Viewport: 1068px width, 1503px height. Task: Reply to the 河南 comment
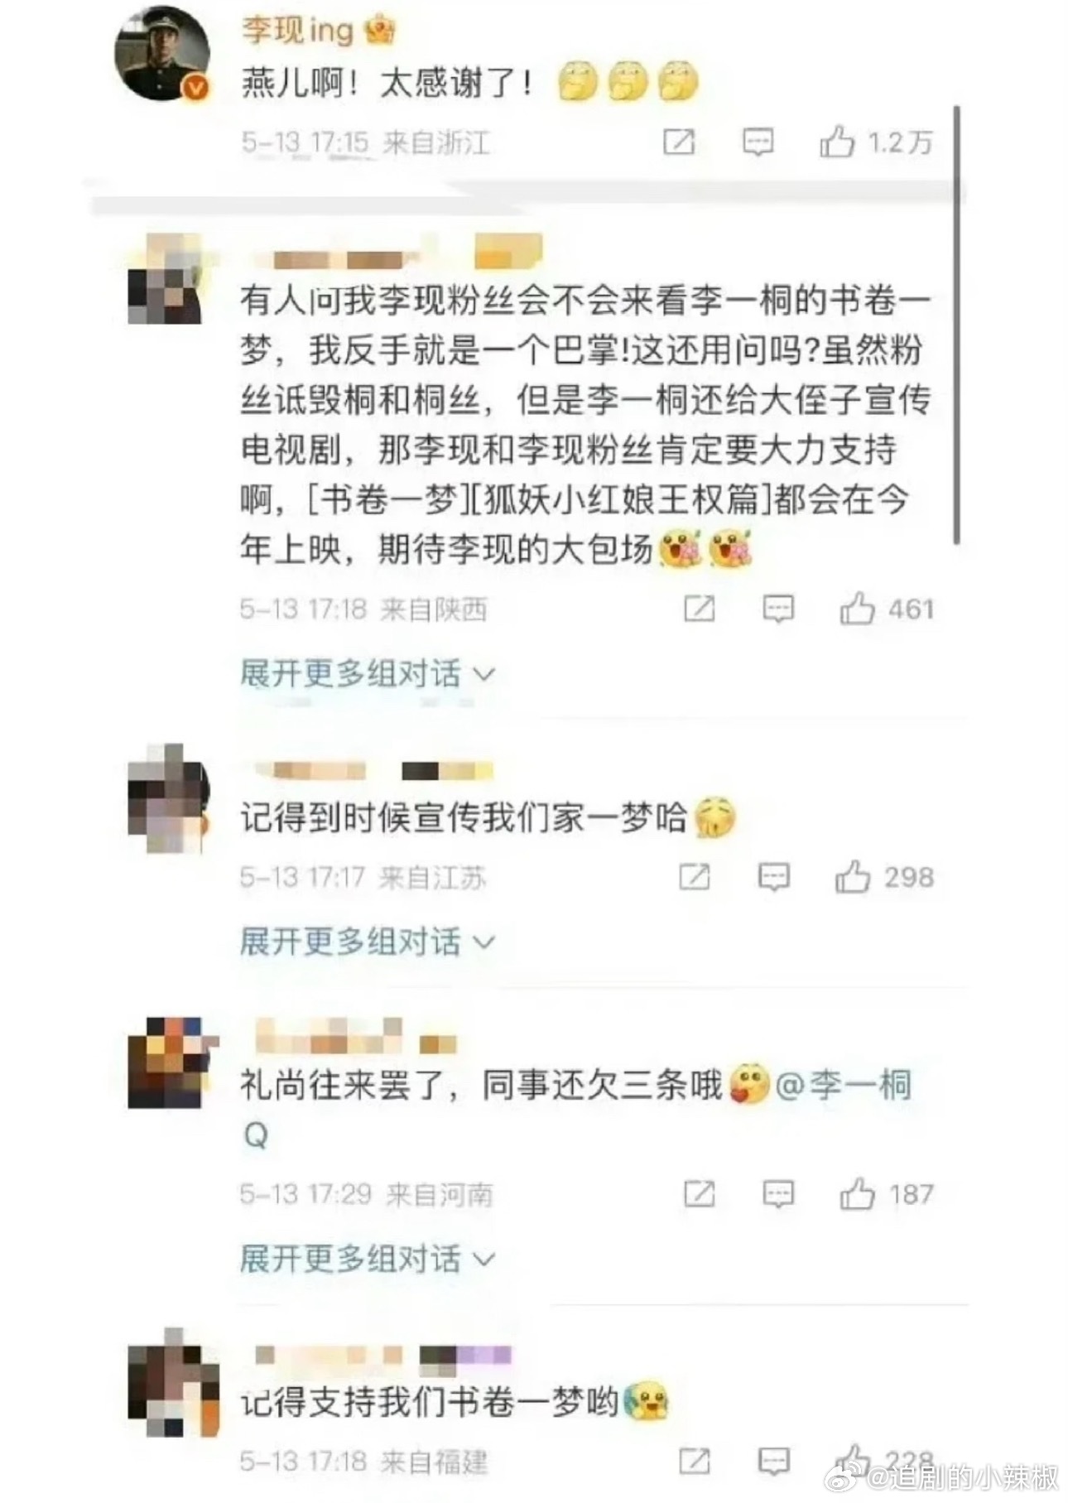pos(777,1193)
